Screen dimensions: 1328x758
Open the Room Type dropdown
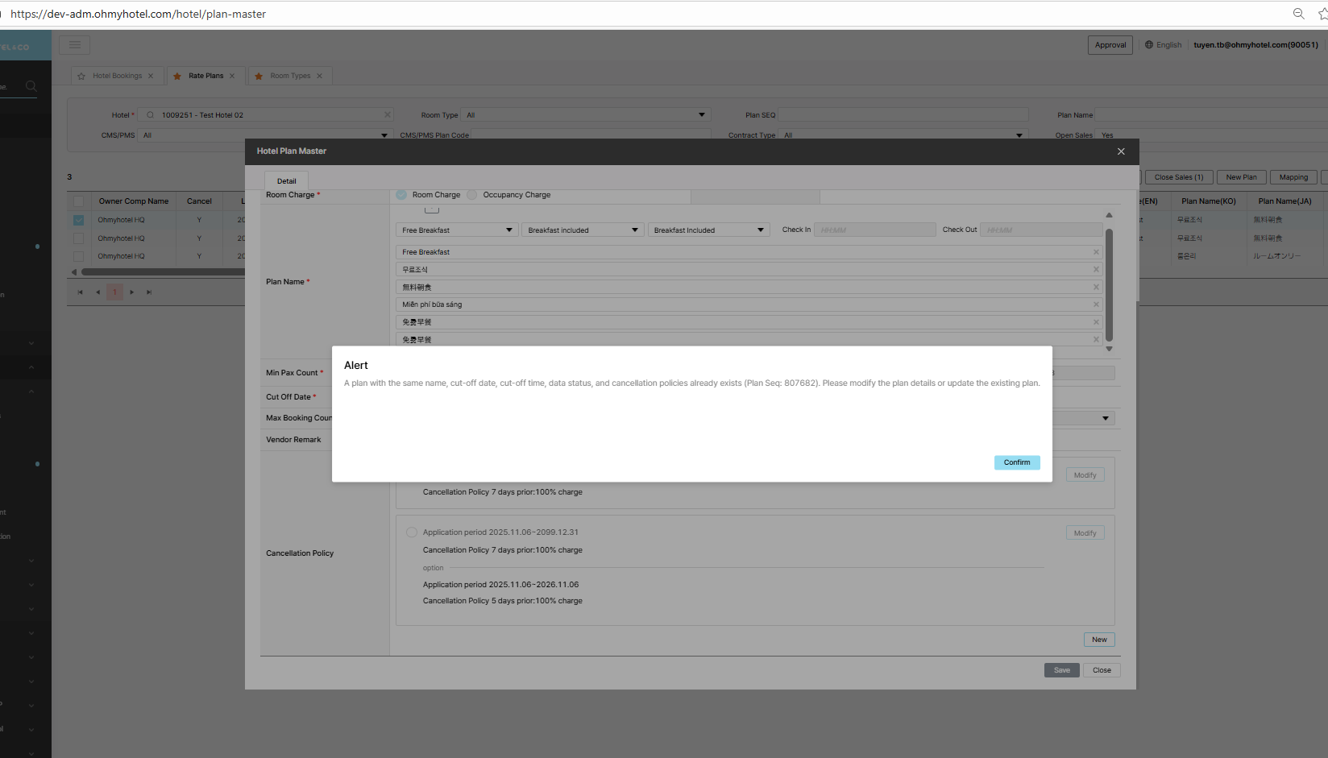point(701,115)
